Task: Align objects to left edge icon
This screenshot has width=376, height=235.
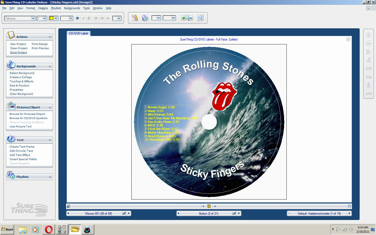Action: point(368,52)
